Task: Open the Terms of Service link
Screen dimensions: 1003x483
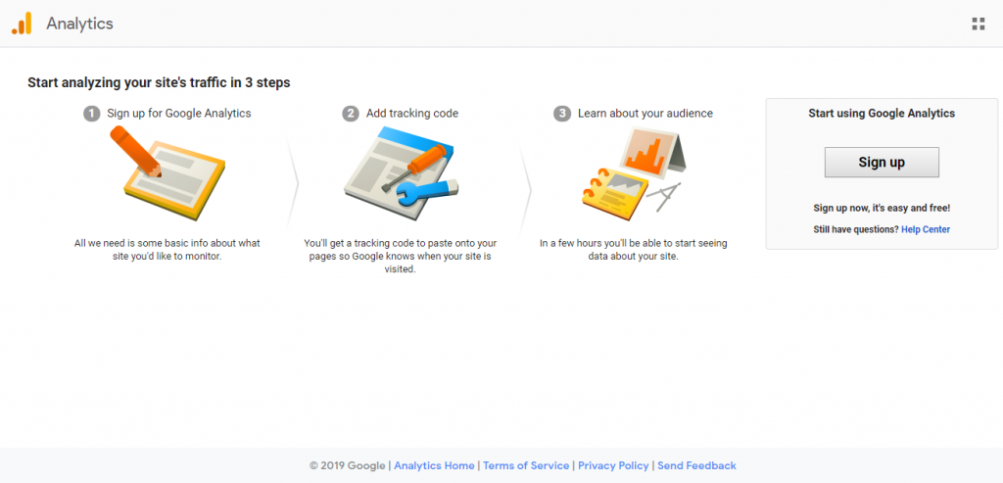Action: click(x=527, y=465)
